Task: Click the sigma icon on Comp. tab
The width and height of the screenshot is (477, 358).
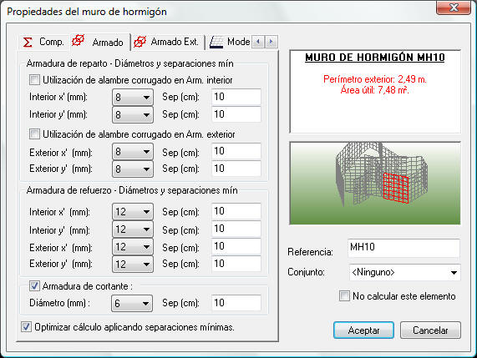Action: [28, 42]
